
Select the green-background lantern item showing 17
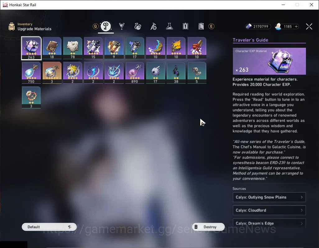click(135, 48)
